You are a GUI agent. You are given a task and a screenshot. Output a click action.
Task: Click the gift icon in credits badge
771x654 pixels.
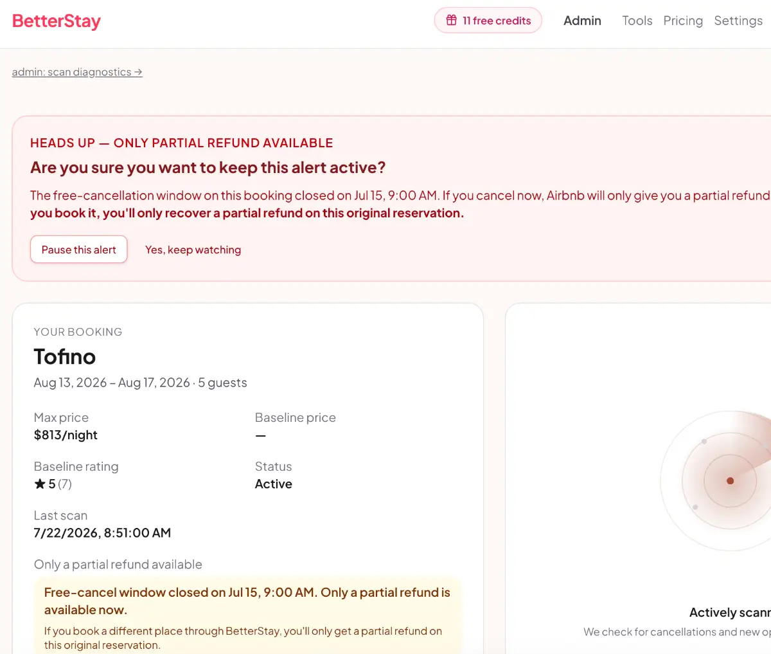click(x=452, y=21)
